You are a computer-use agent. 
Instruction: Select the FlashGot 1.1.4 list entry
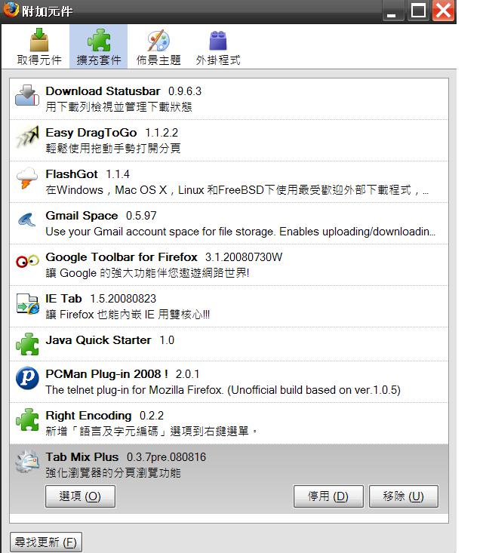click(x=229, y=182)
